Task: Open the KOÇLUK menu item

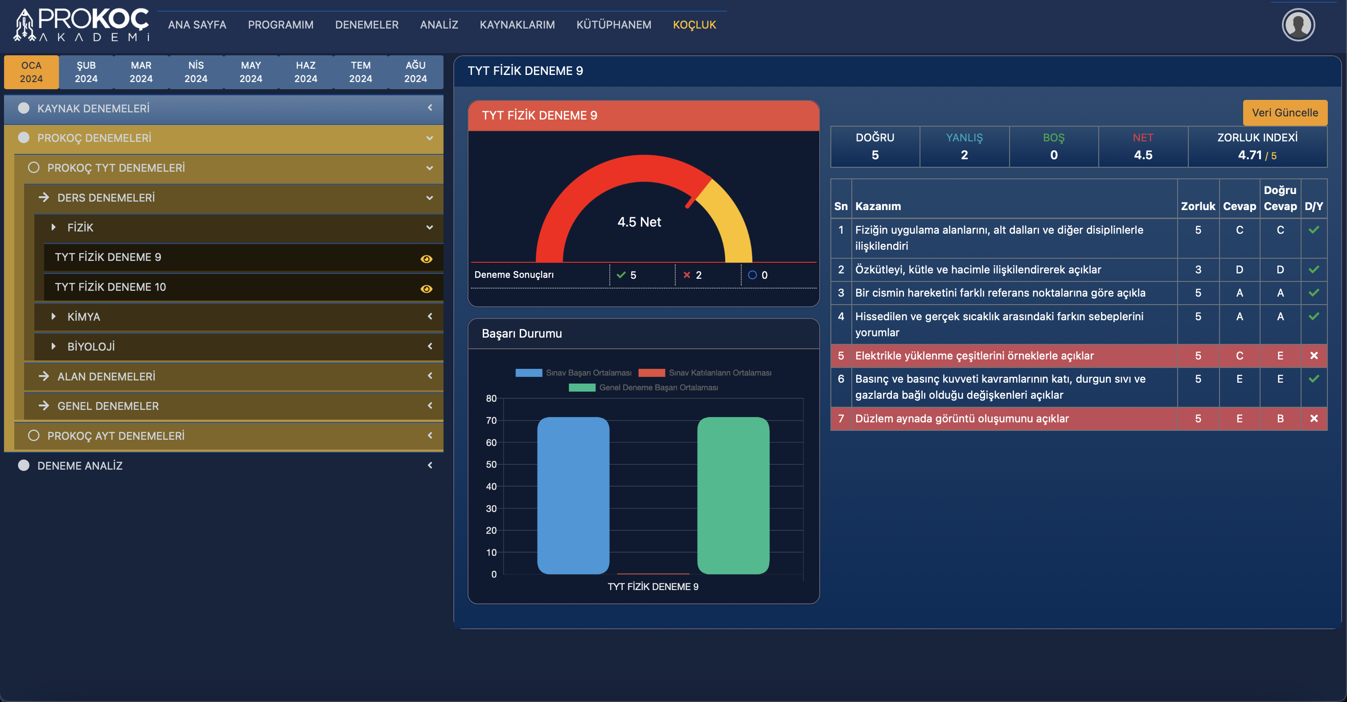Action: [694, 25]
